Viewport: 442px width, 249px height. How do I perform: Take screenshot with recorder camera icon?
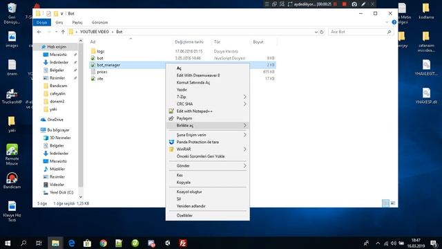[x=354, y=4]
